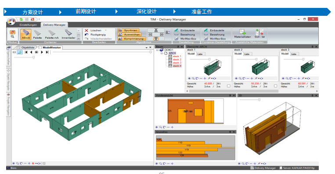This screenshot has height=174, width=335.
Task: Select the Innenlader container icon
Action: [68, 34]
